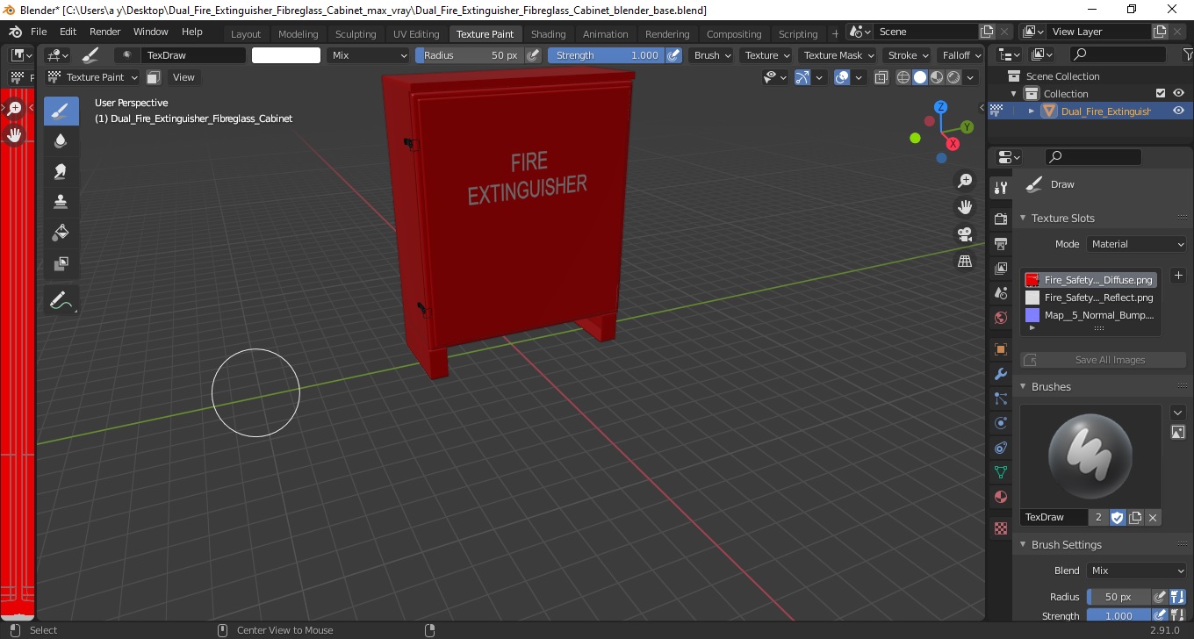Select the Smear tool

[x=61, y=172]
